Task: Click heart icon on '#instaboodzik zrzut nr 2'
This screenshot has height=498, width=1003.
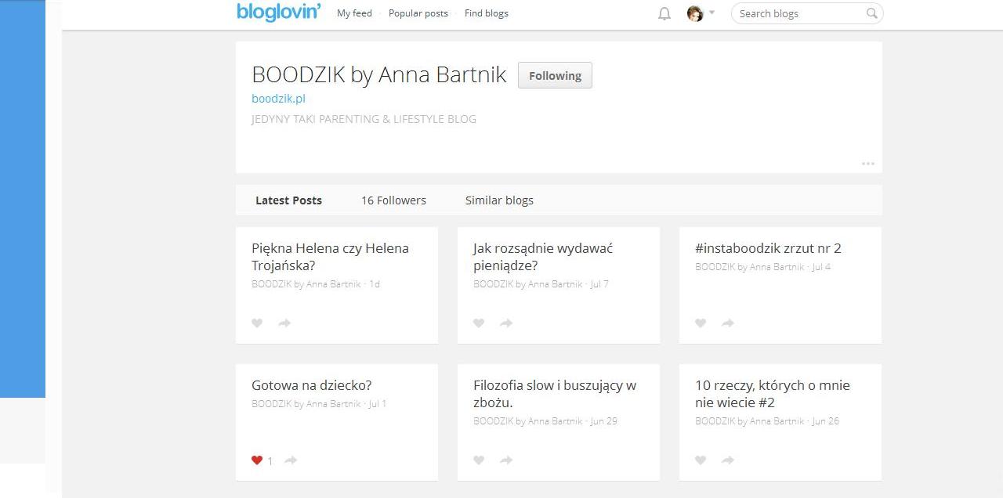Action: coord(701,323)
